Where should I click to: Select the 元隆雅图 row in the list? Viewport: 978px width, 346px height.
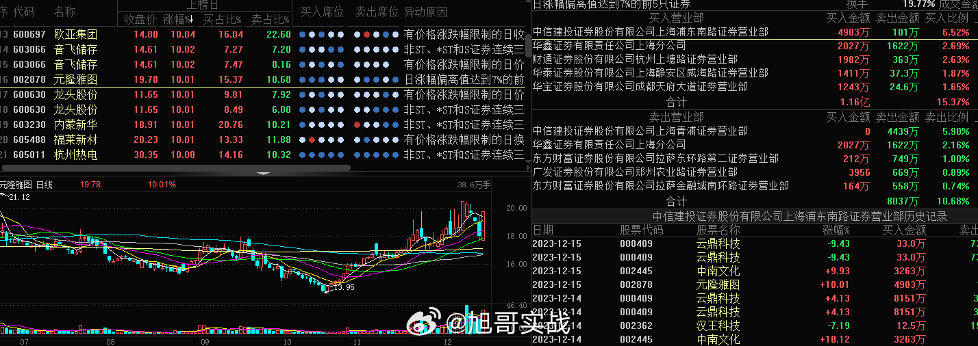[x=263, y=79]
